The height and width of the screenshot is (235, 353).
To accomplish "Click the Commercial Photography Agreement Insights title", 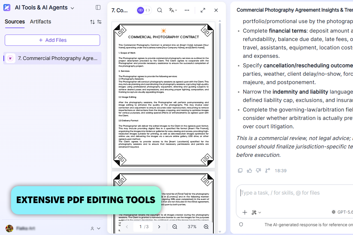I will point(295,10).
